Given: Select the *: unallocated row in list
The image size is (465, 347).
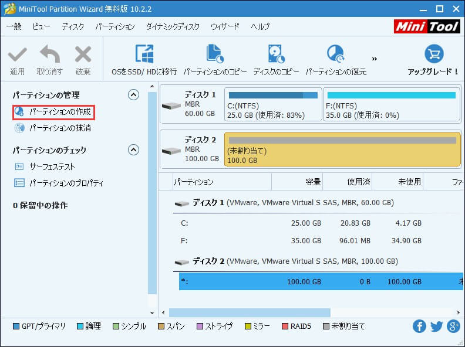Looking at the screenshot, I should [321, 281].
